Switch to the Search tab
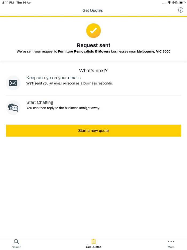 coord(16,244)
